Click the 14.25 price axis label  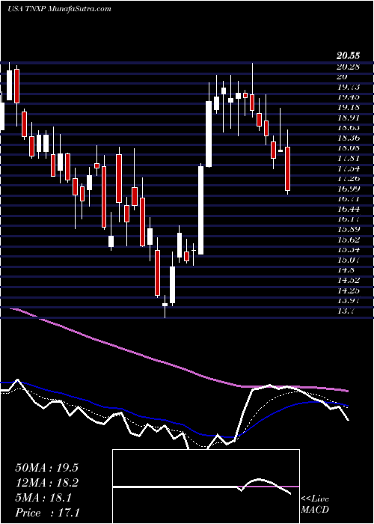point(349,290)
